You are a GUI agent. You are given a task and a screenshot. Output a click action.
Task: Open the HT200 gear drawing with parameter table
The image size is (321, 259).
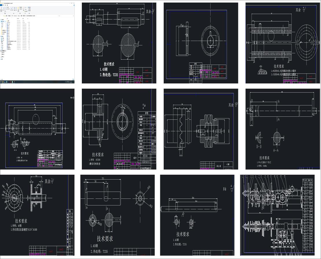[x=119, y=129]
